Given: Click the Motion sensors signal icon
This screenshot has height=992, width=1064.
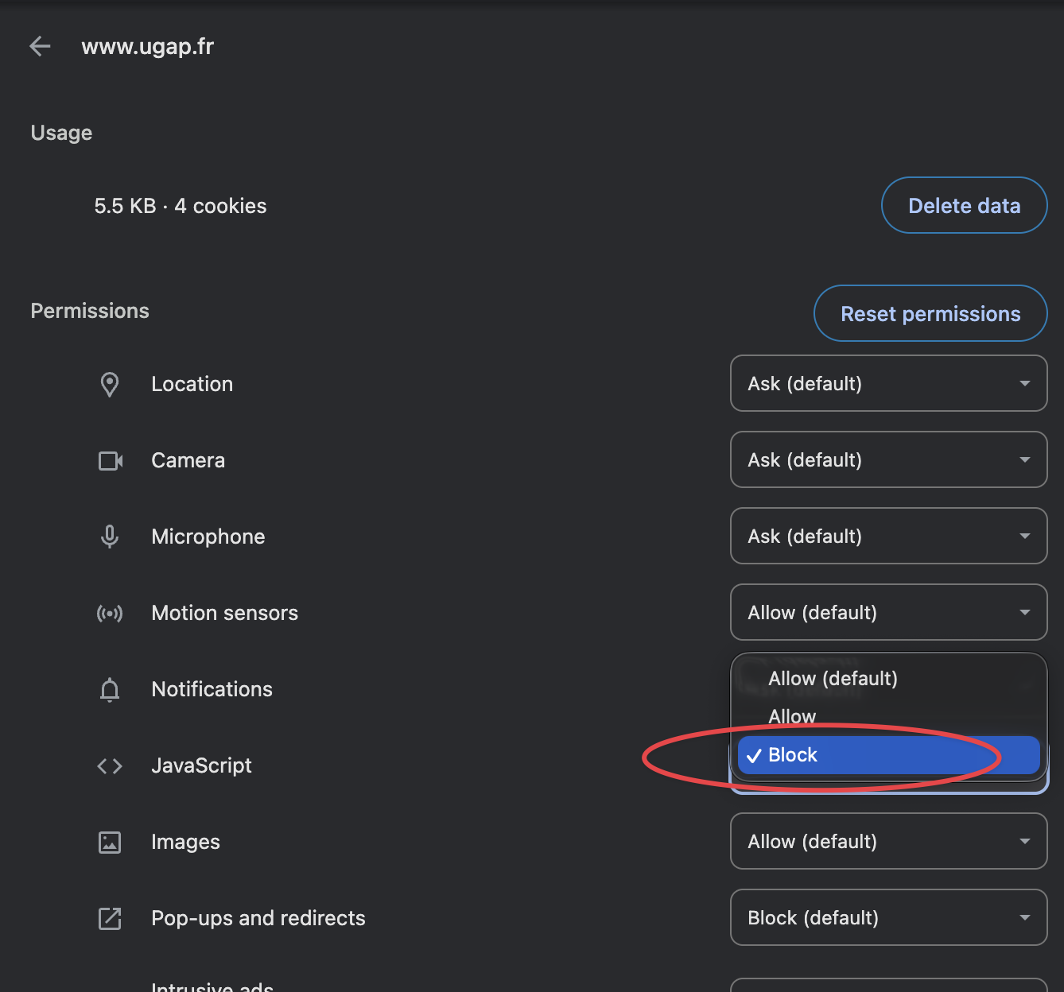Looking at the screenshot, I should point(110,613).
